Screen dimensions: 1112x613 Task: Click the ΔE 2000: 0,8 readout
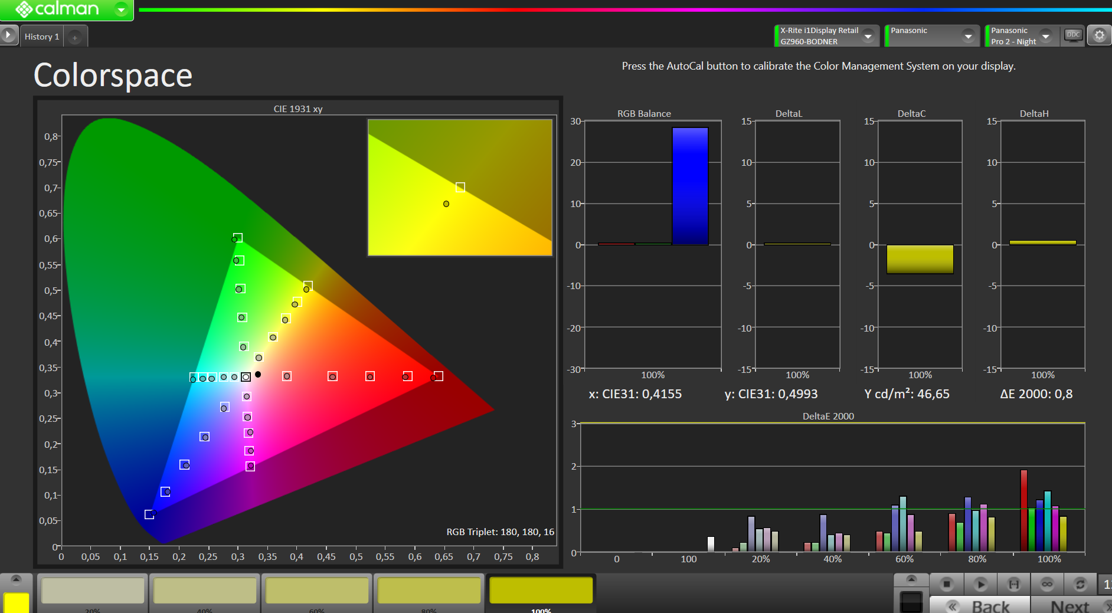point(1036,394)
